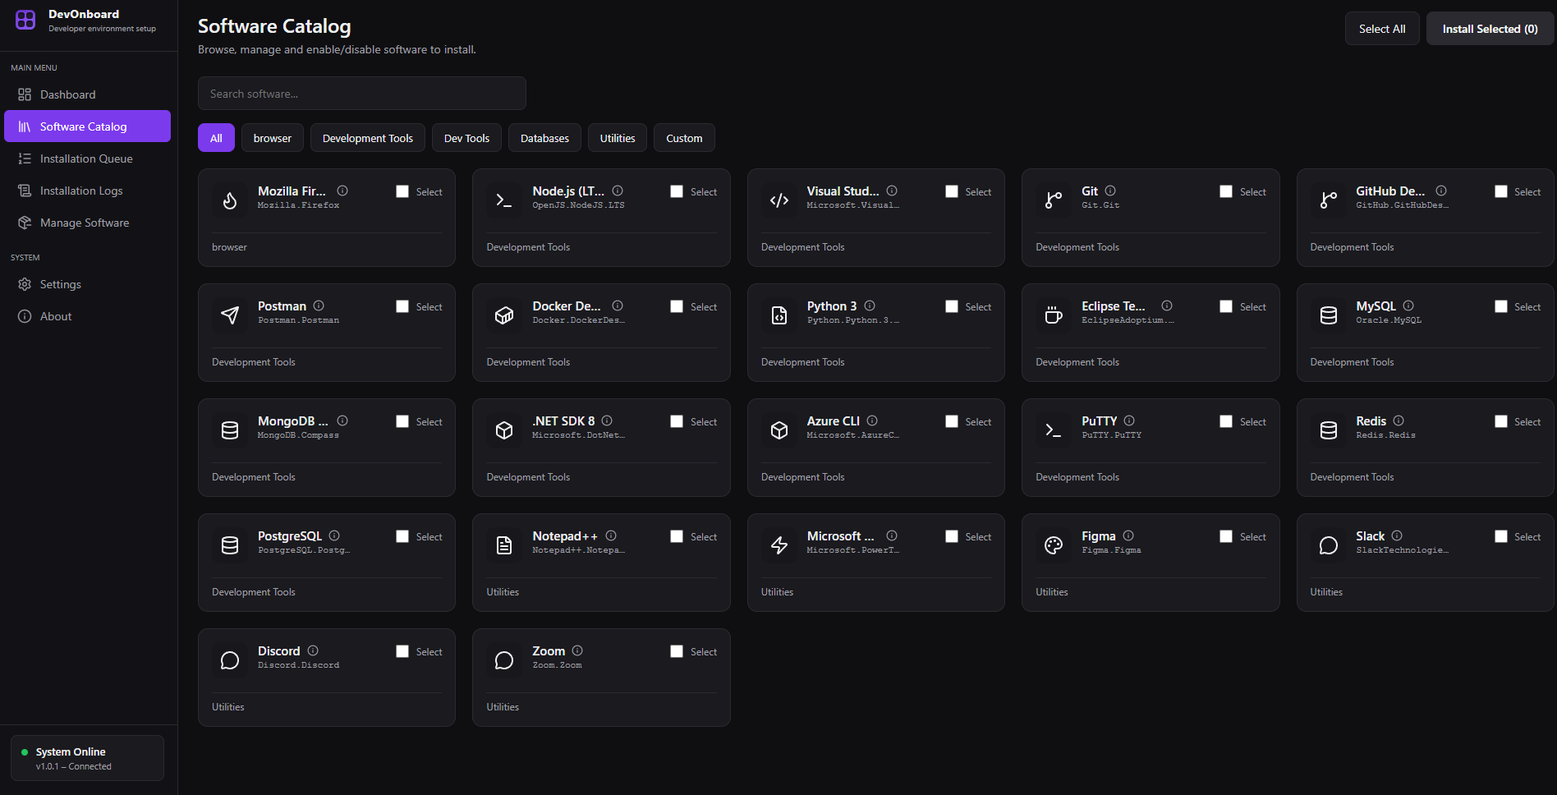The height and width of the screenshot is (795, 1557).
Task: Click info icon beside Redis
Action: [x=1399, y=420]
